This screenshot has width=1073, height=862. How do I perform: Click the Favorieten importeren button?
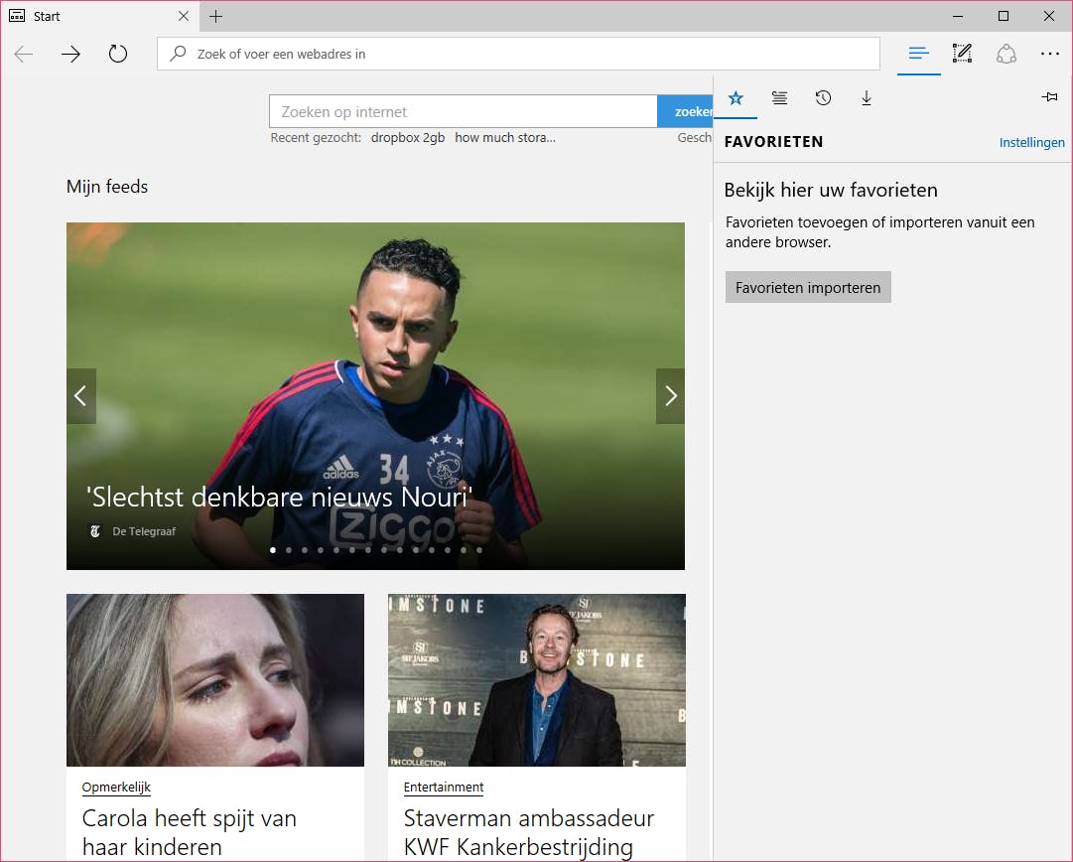pos(808,287)
